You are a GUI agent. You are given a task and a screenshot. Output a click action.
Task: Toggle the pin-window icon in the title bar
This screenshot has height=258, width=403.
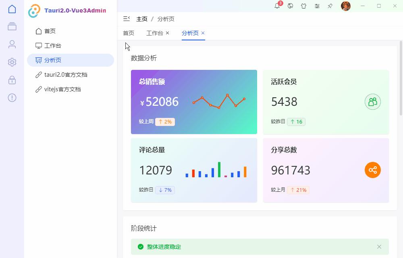click(x=329, y=6)
